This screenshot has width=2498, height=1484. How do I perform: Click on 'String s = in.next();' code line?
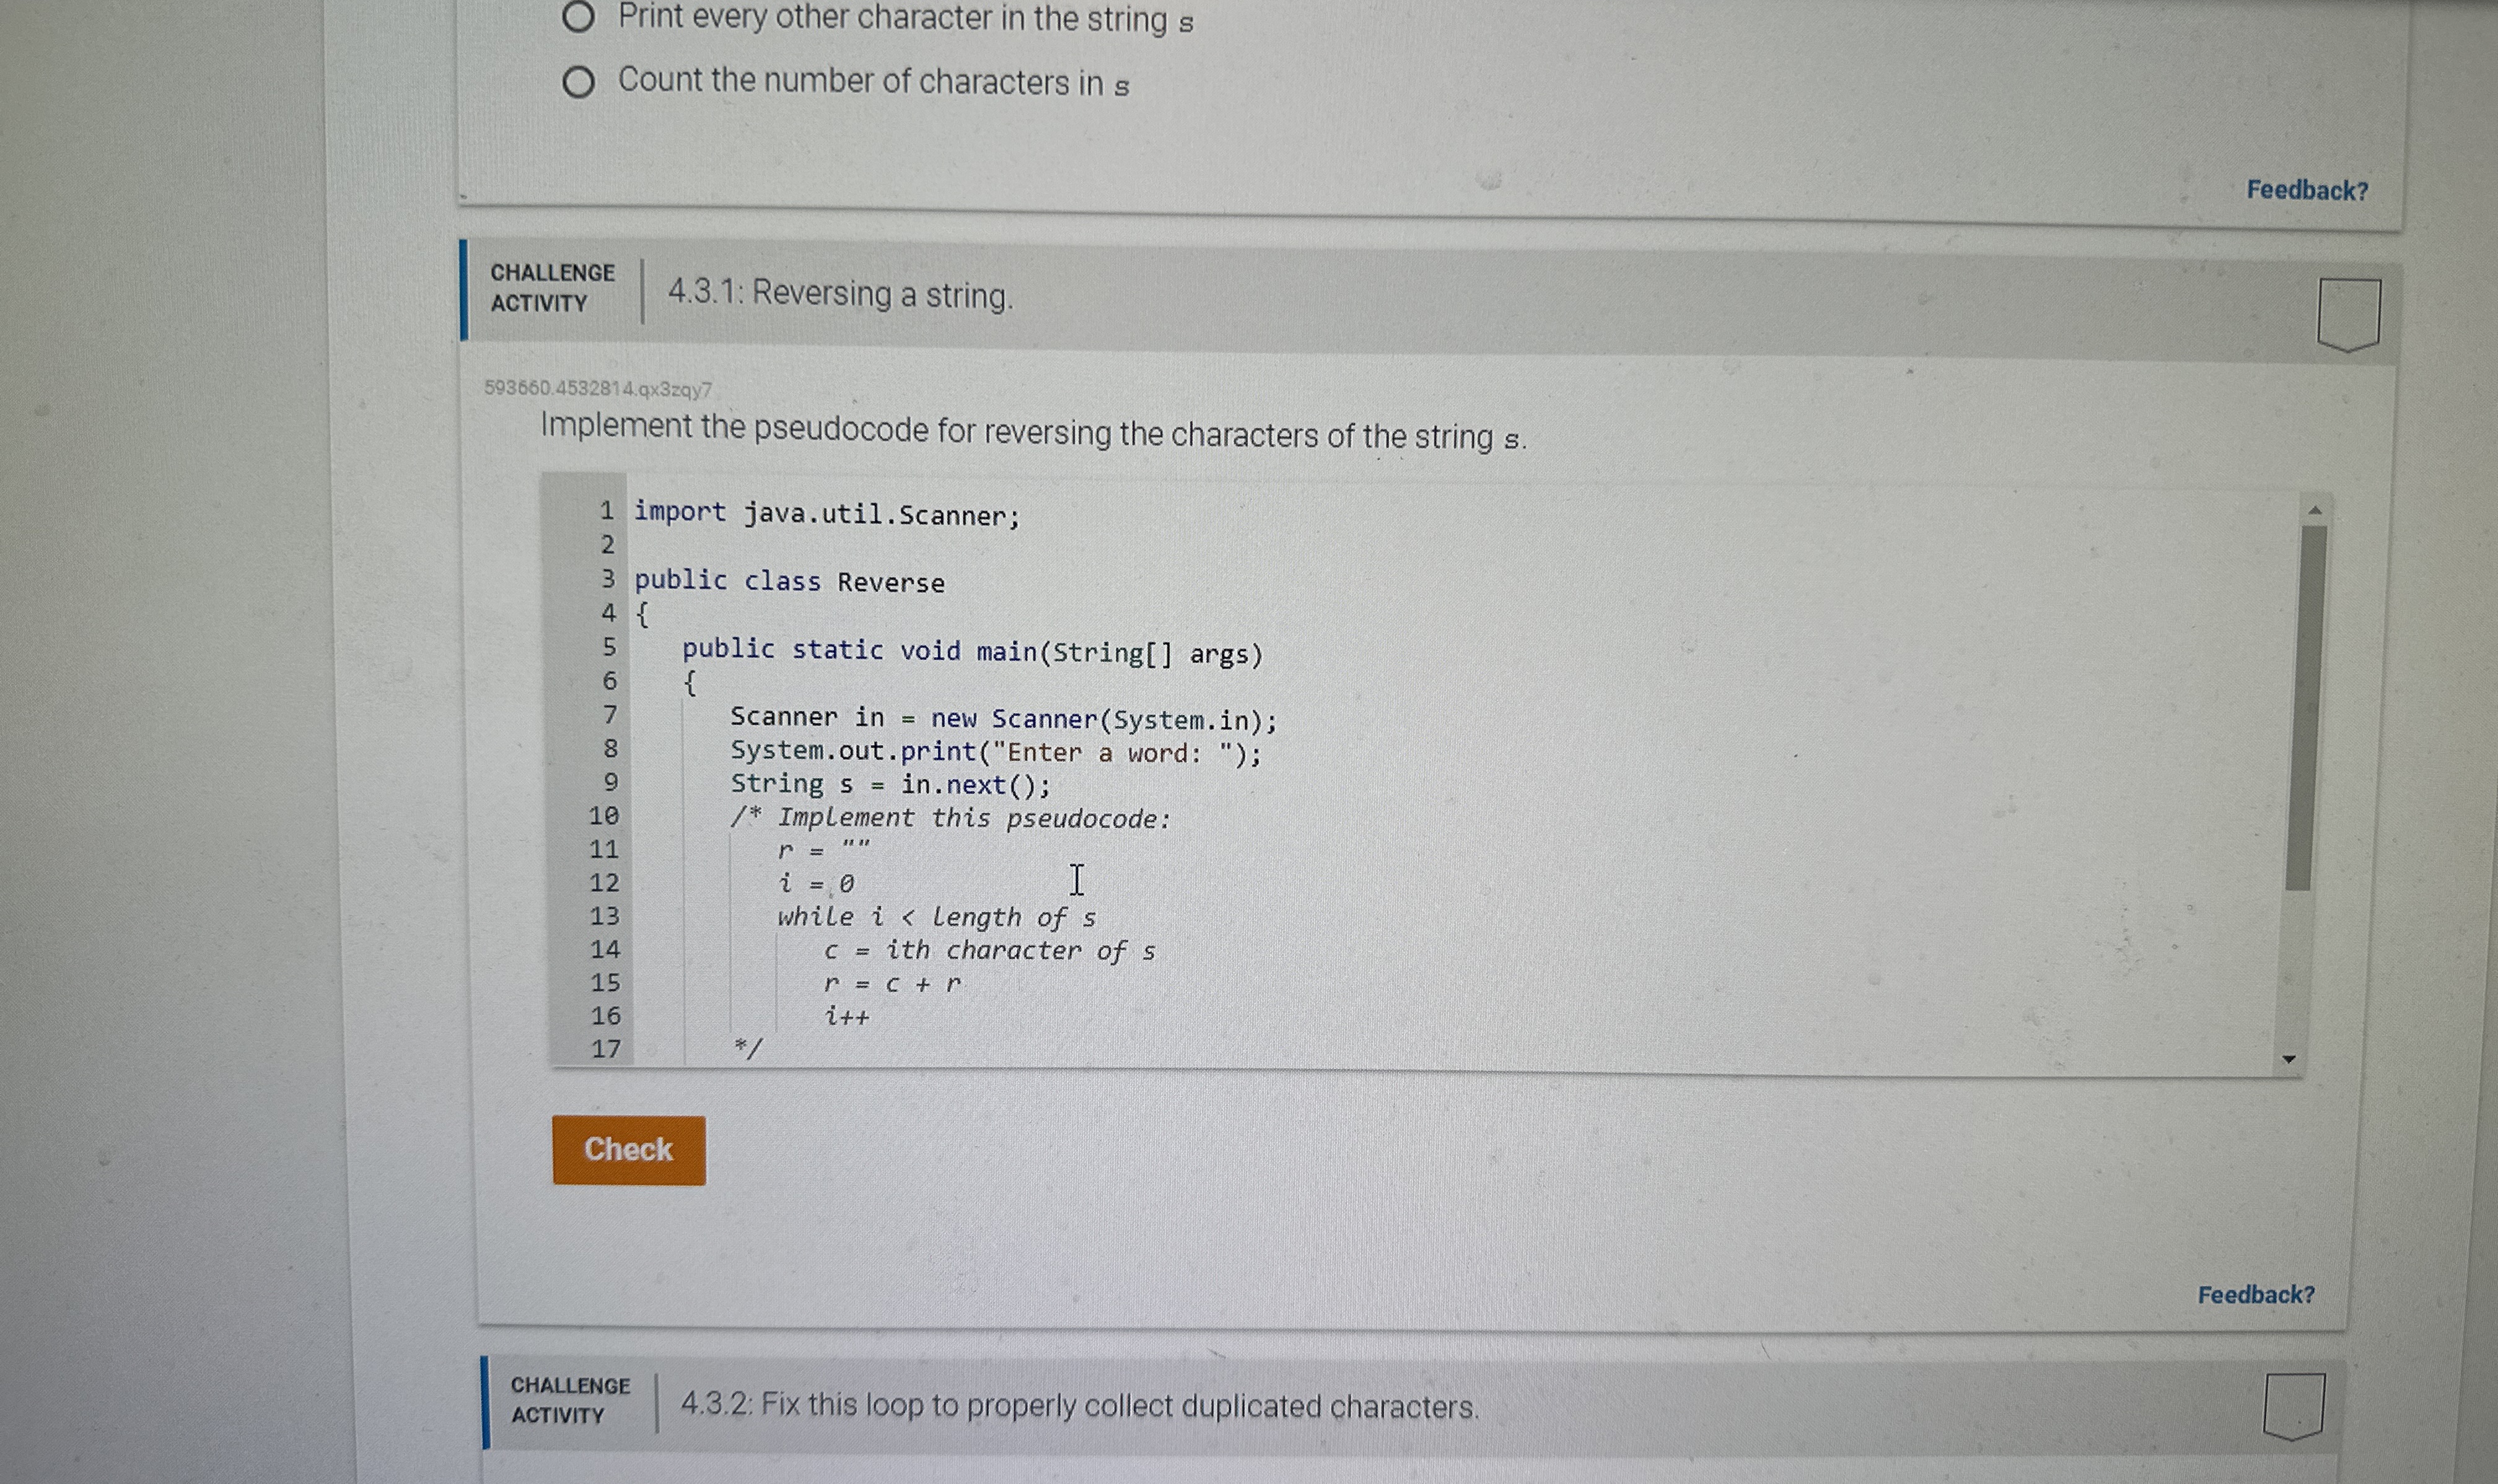pyautogui.click(x=890, y=785)
